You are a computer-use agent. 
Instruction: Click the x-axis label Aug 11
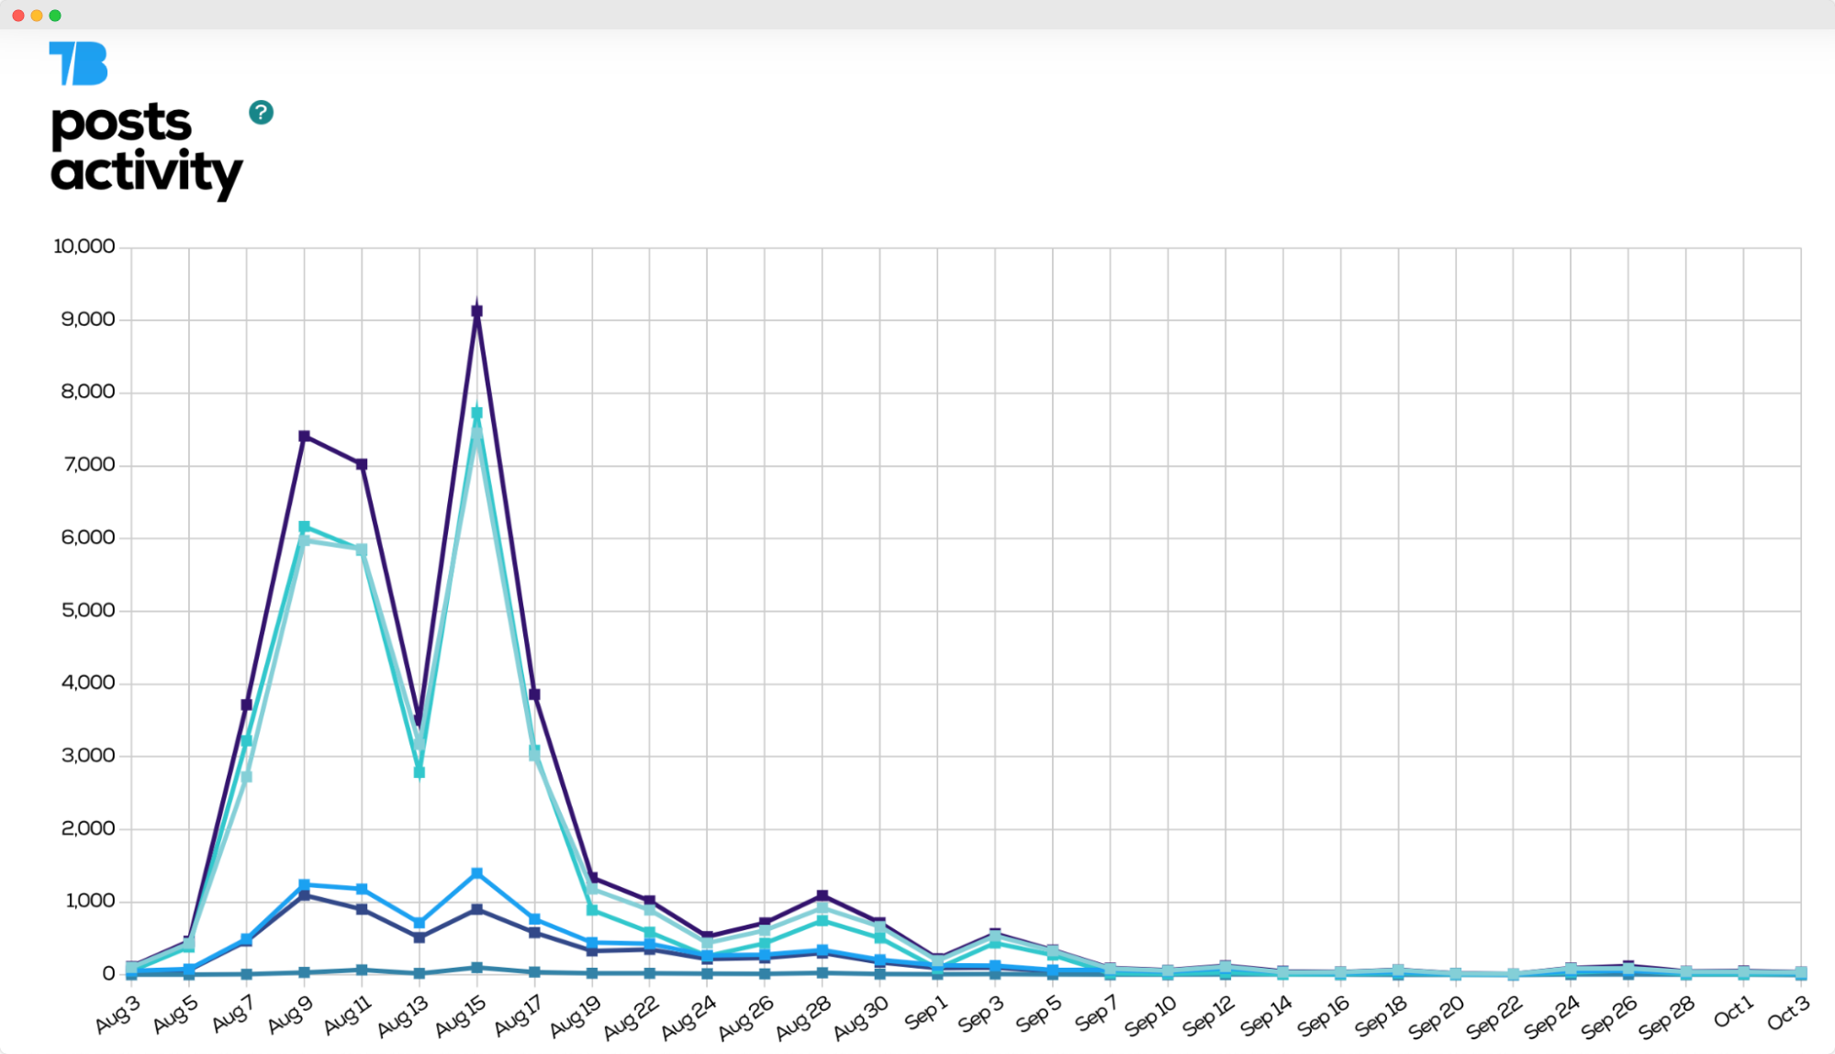click(x=348, y=1015)
